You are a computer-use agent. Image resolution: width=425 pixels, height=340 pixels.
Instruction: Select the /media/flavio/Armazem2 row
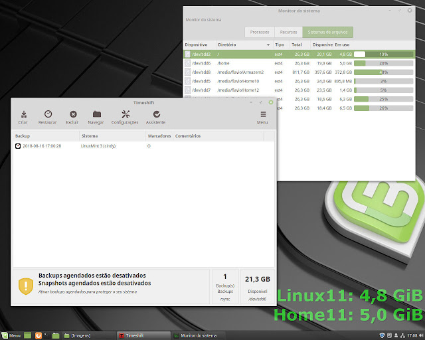[299, 72]
